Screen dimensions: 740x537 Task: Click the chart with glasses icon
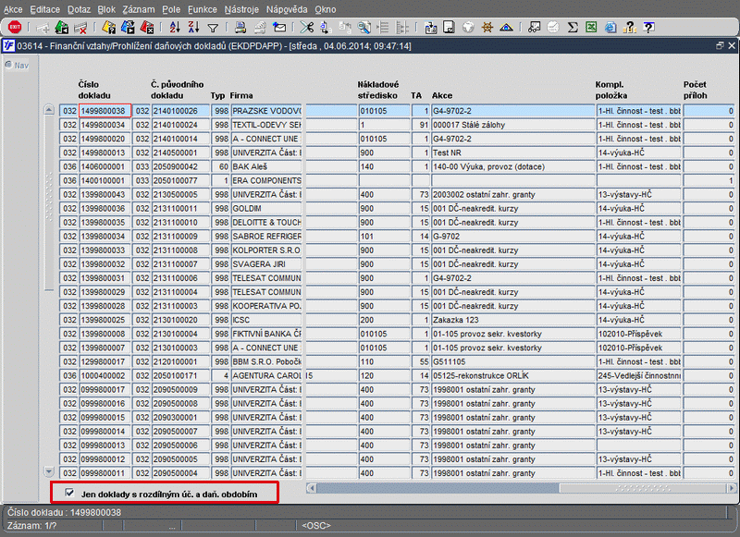535,28
